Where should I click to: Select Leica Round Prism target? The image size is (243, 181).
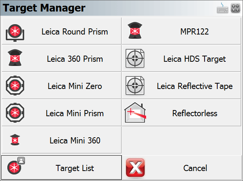[x=62, y=31]
